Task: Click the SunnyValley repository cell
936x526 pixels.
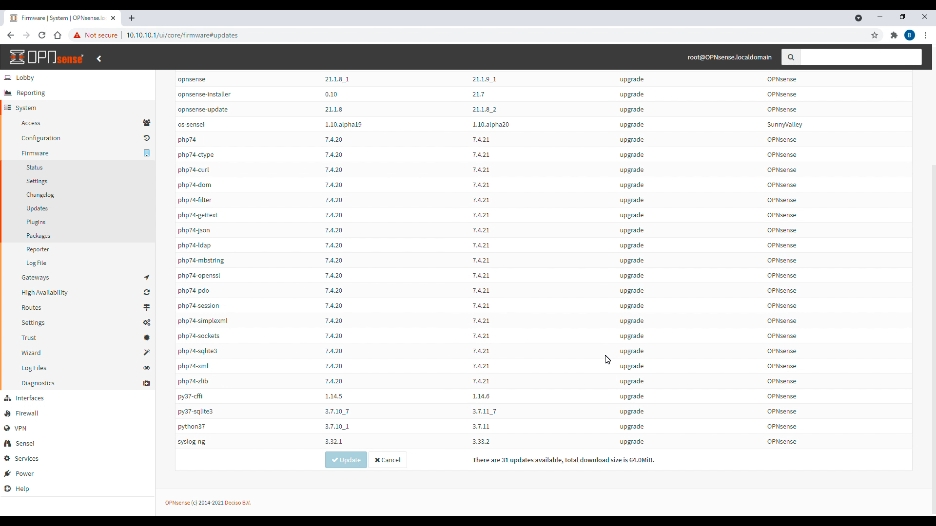Action: coord(784,124)
